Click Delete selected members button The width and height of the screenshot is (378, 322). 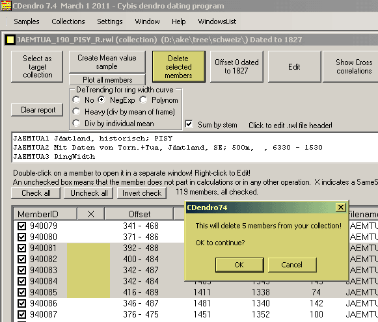coord(178,66)
